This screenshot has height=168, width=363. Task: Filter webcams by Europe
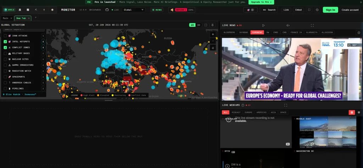pos(248,112)
